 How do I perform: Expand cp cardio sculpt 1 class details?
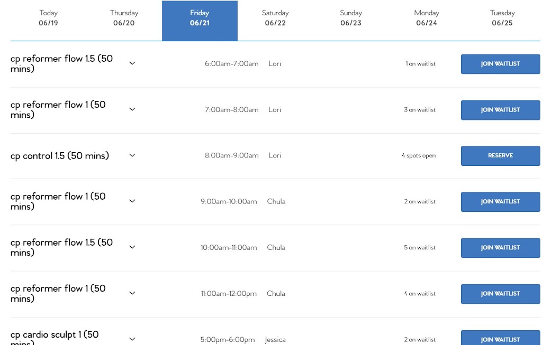pyautogui.click(x=132, y=339)
